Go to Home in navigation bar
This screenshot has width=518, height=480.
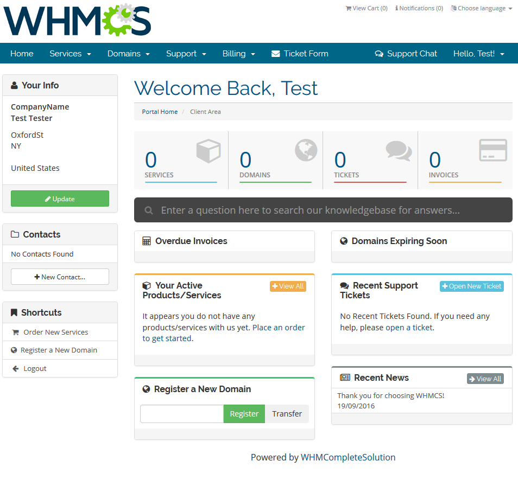coord(22,54)
